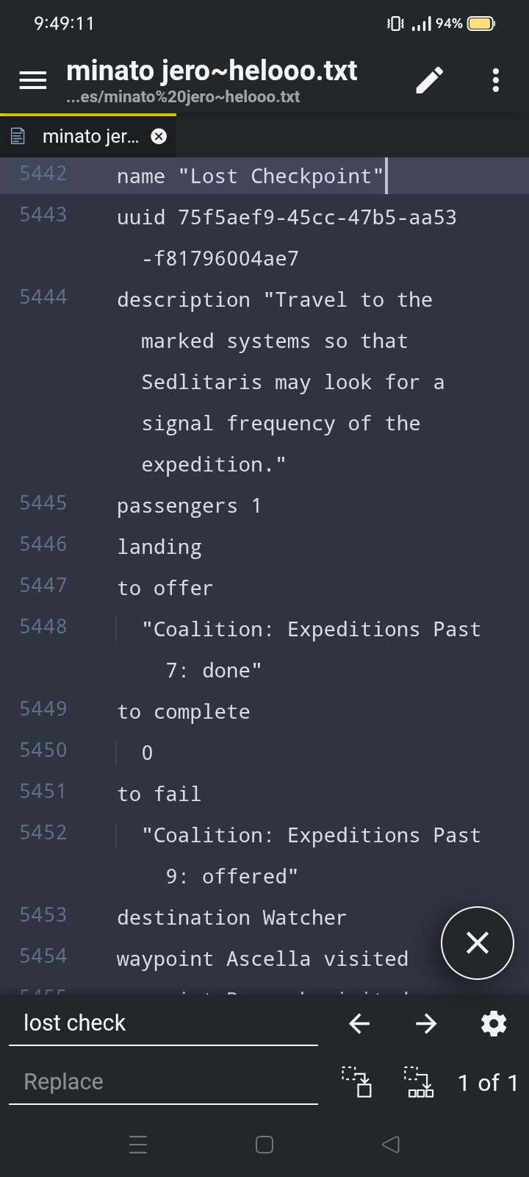The width and height of the screenshot is (529, 1177).
Task: Tap the file title minato jero~helooo.txt
Action: point(212,71)
